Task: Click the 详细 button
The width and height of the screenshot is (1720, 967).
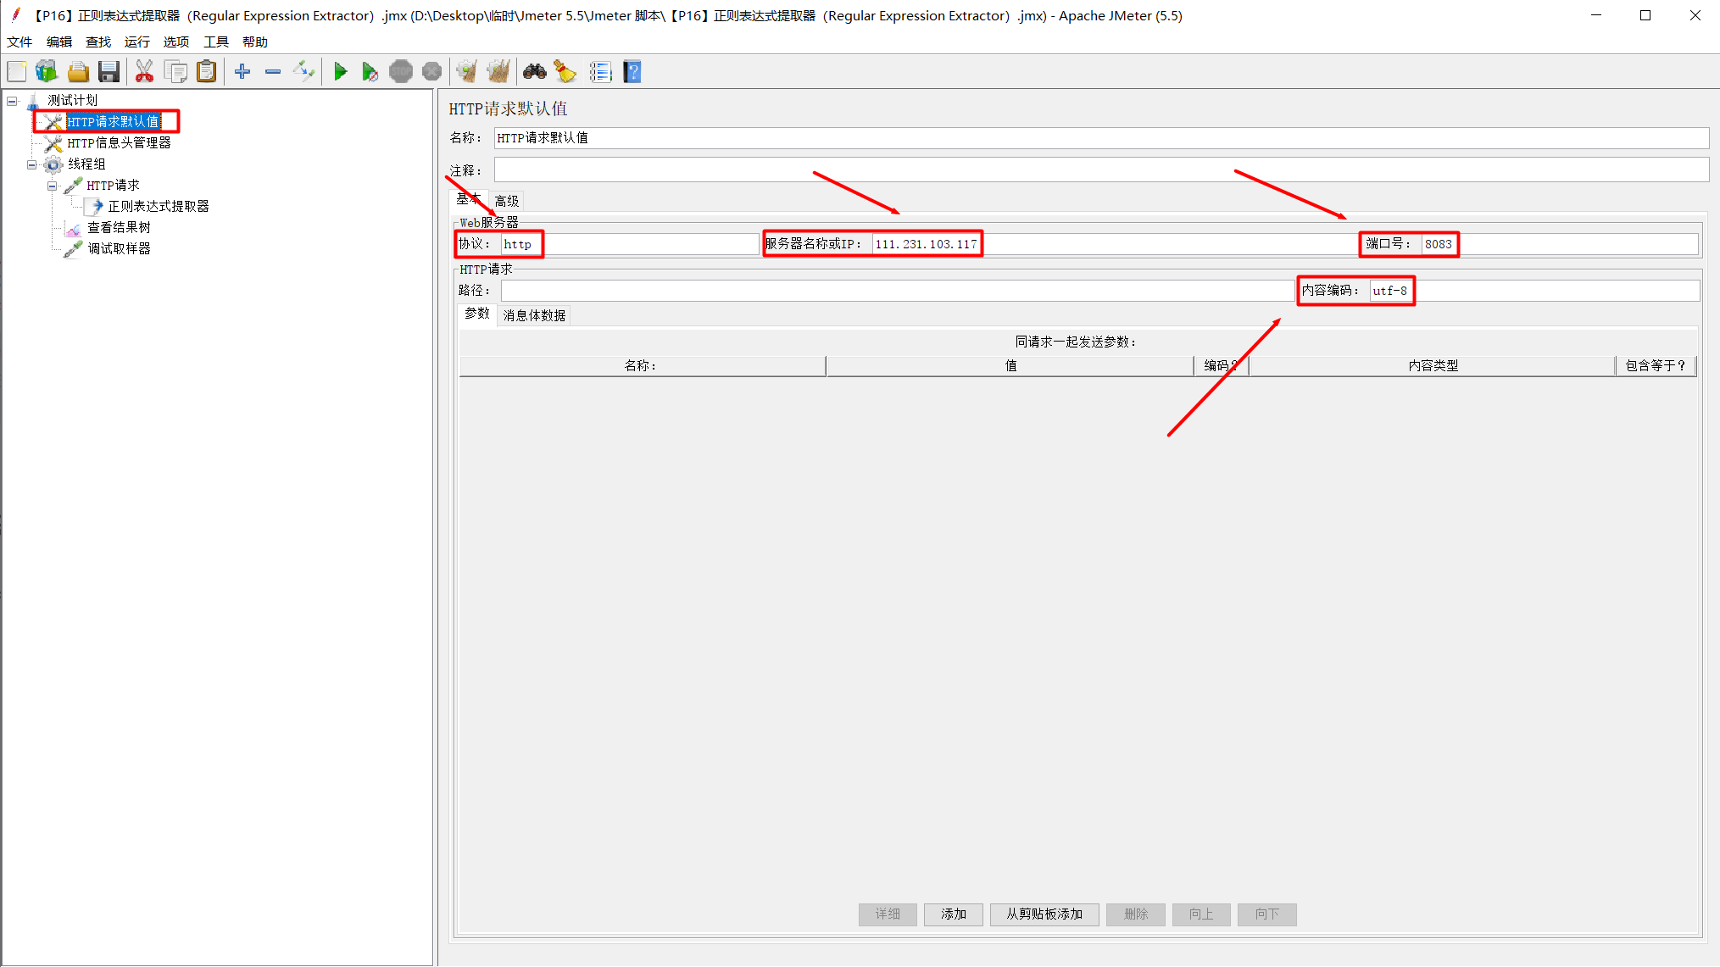Action: 888,914
